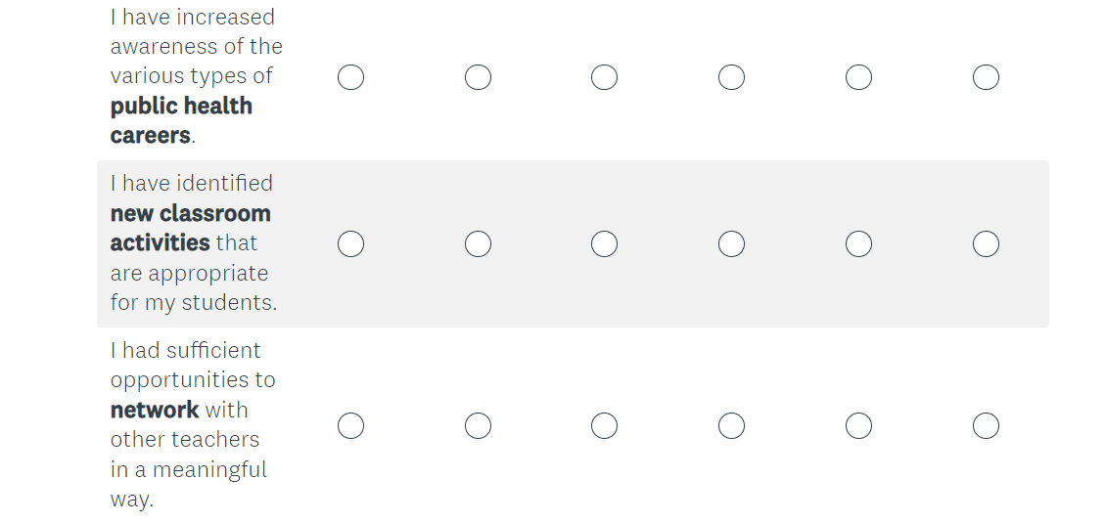Screen dimensions: 1105x523
Task: Pick last radio option for new classroom activities
Action: 986,243
